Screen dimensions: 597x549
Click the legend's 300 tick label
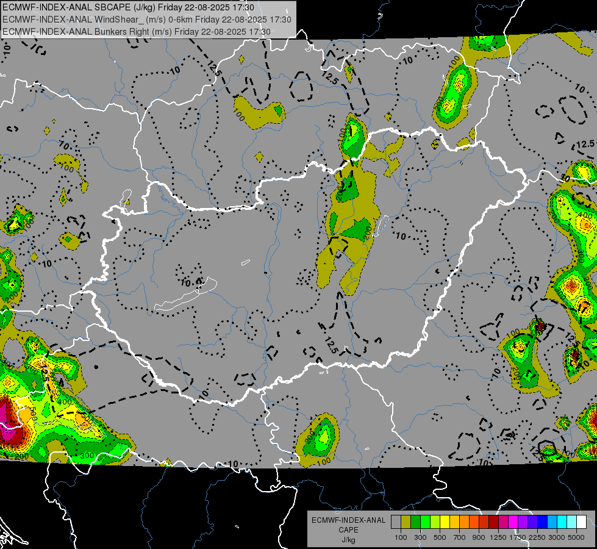click(x=420, y=537)
